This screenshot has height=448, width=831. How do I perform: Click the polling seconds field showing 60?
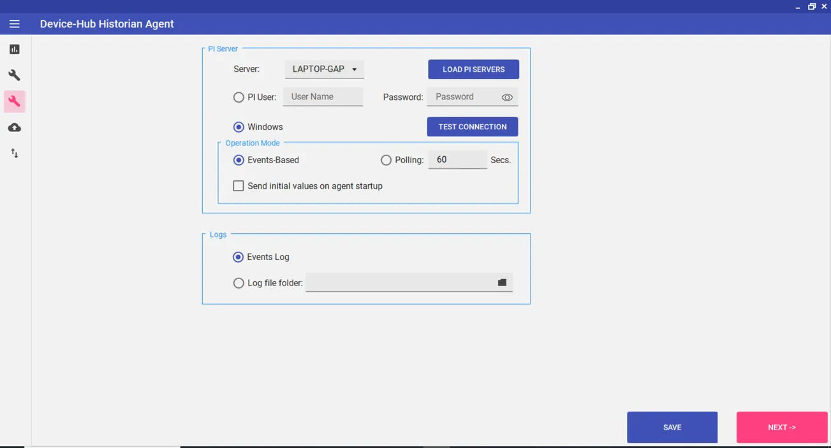pyautogui.click(x=457, y=159)
